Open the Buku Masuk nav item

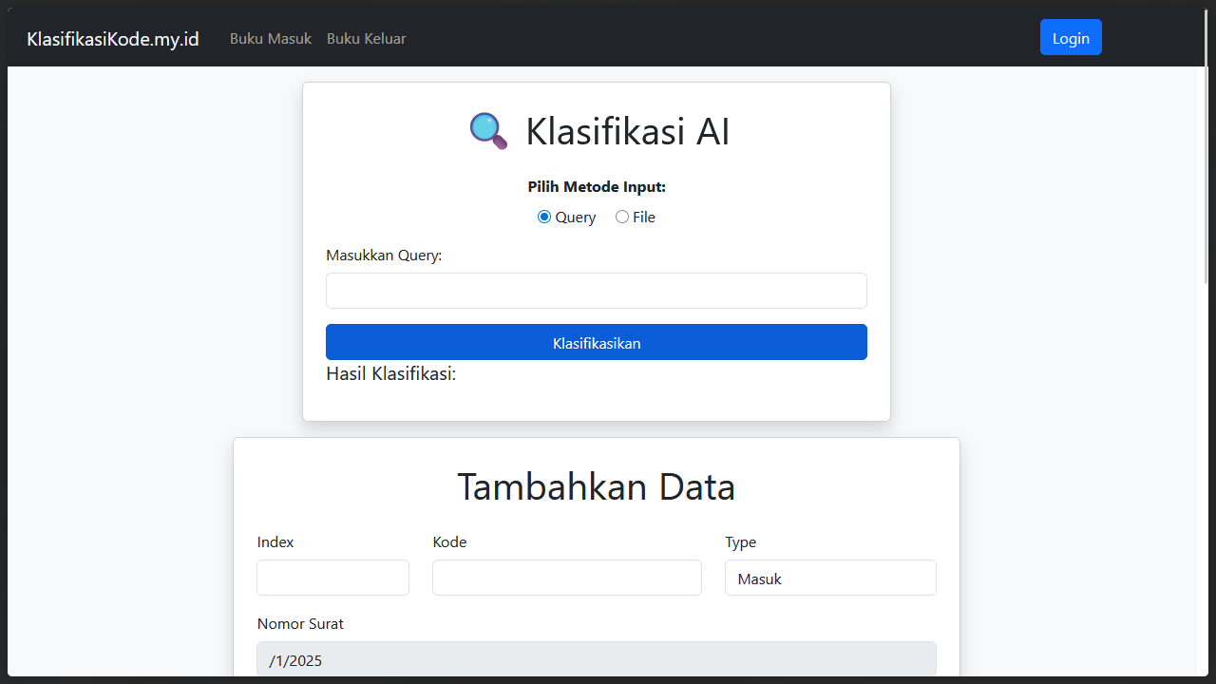(271, 39)
